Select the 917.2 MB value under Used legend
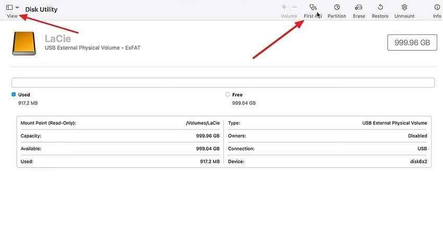The image size is (443, 235). [x=28, y=103]
